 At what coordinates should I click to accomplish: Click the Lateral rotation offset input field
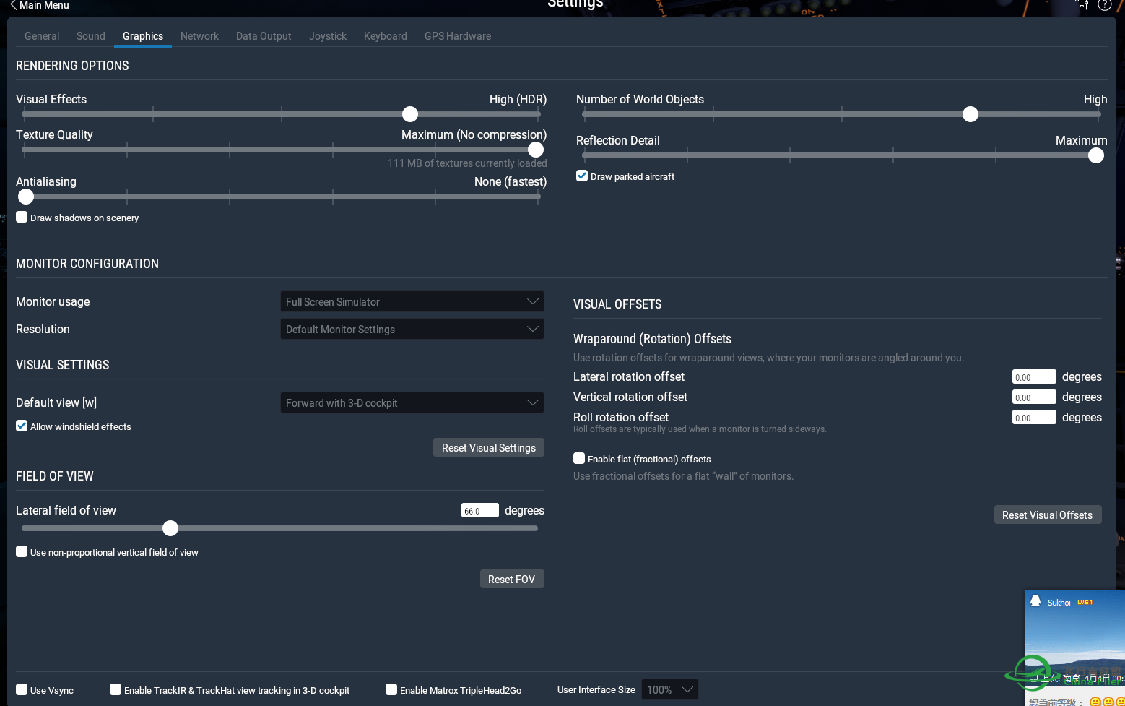(x=1033, y=377)
